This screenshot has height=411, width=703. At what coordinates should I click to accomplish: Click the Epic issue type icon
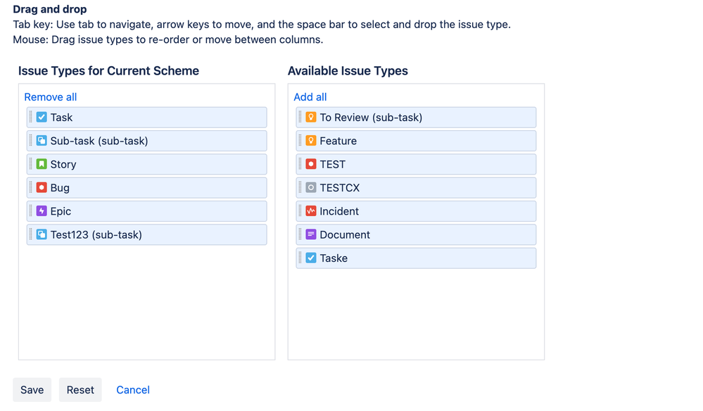tap(42, 211)
